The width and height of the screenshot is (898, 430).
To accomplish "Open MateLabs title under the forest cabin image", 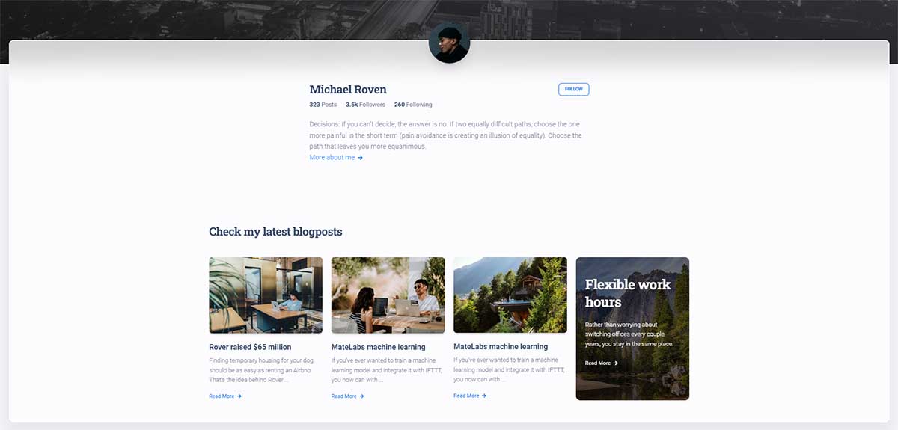I will coord(501,346).
